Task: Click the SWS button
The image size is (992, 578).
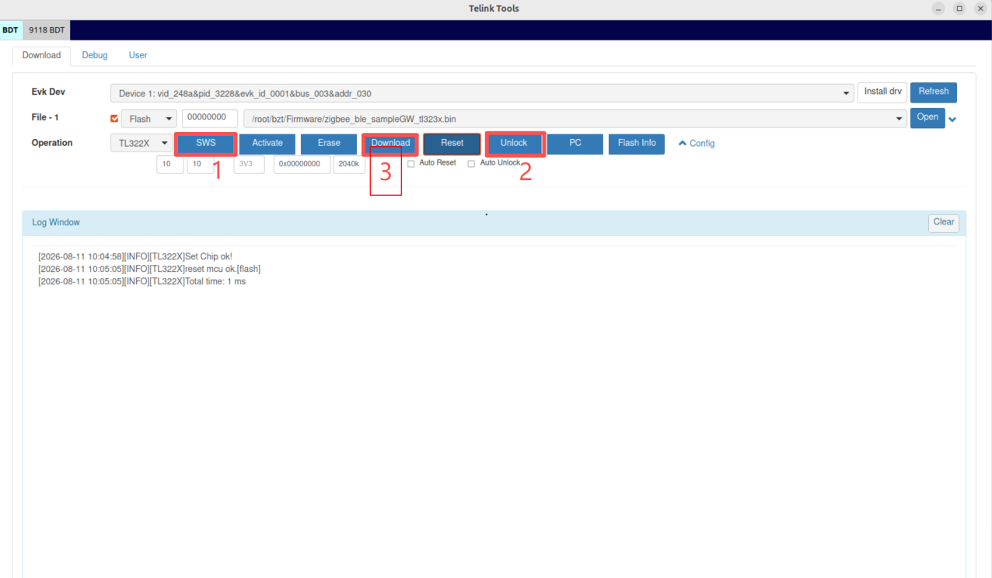Action: [x=206, y=144]
